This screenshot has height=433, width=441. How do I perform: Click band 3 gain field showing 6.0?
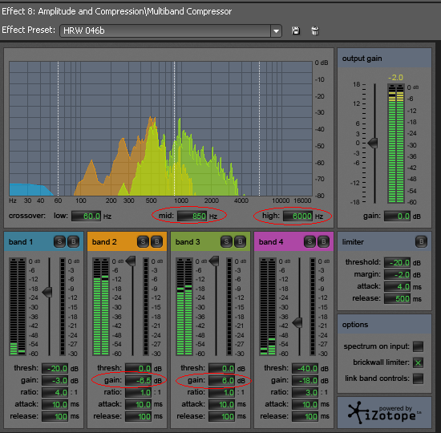(221, 380)
